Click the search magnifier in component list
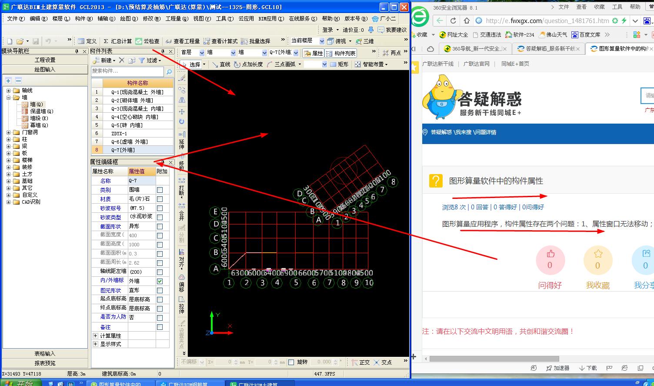This screenshot has width=654, height=386. pyautogui.click(x=169, y=71)
